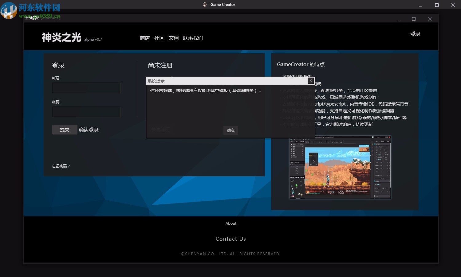The width and height of the screenshot is (461, 277).
Task: Click the 快速注册 quick register button
Action: (x=160, y=129)
